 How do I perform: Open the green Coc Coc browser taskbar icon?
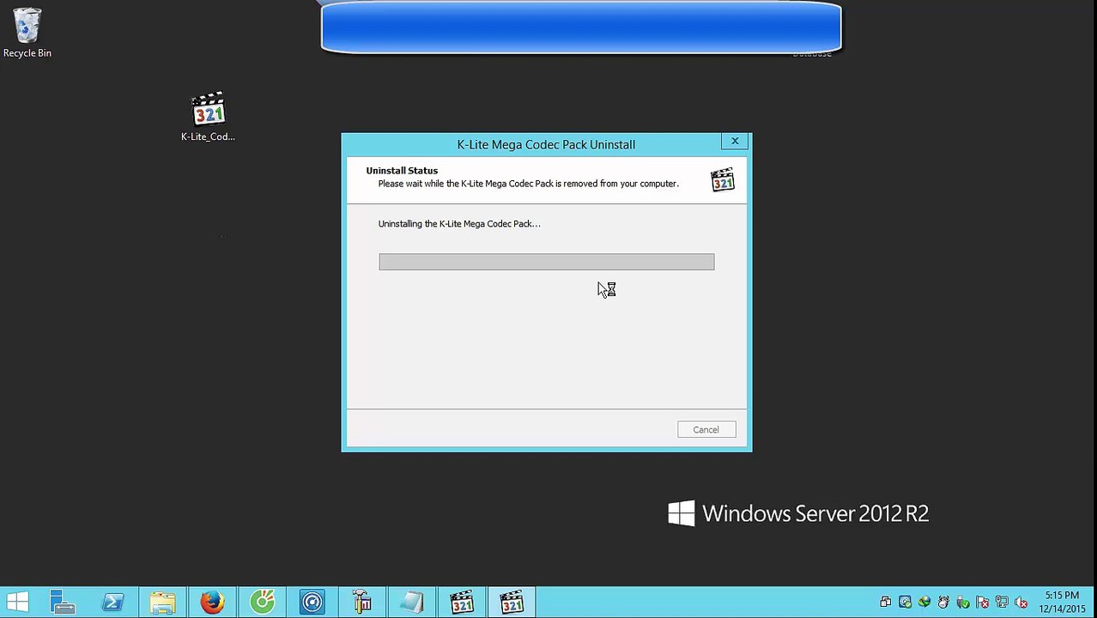(262, 603)
